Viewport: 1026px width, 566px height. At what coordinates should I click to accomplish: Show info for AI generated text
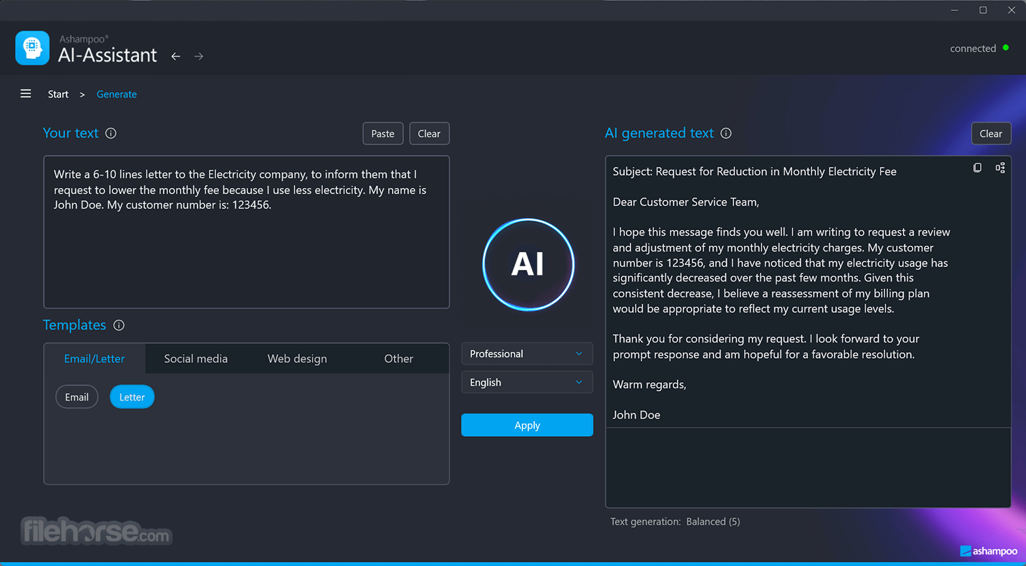tap(726, 133)
